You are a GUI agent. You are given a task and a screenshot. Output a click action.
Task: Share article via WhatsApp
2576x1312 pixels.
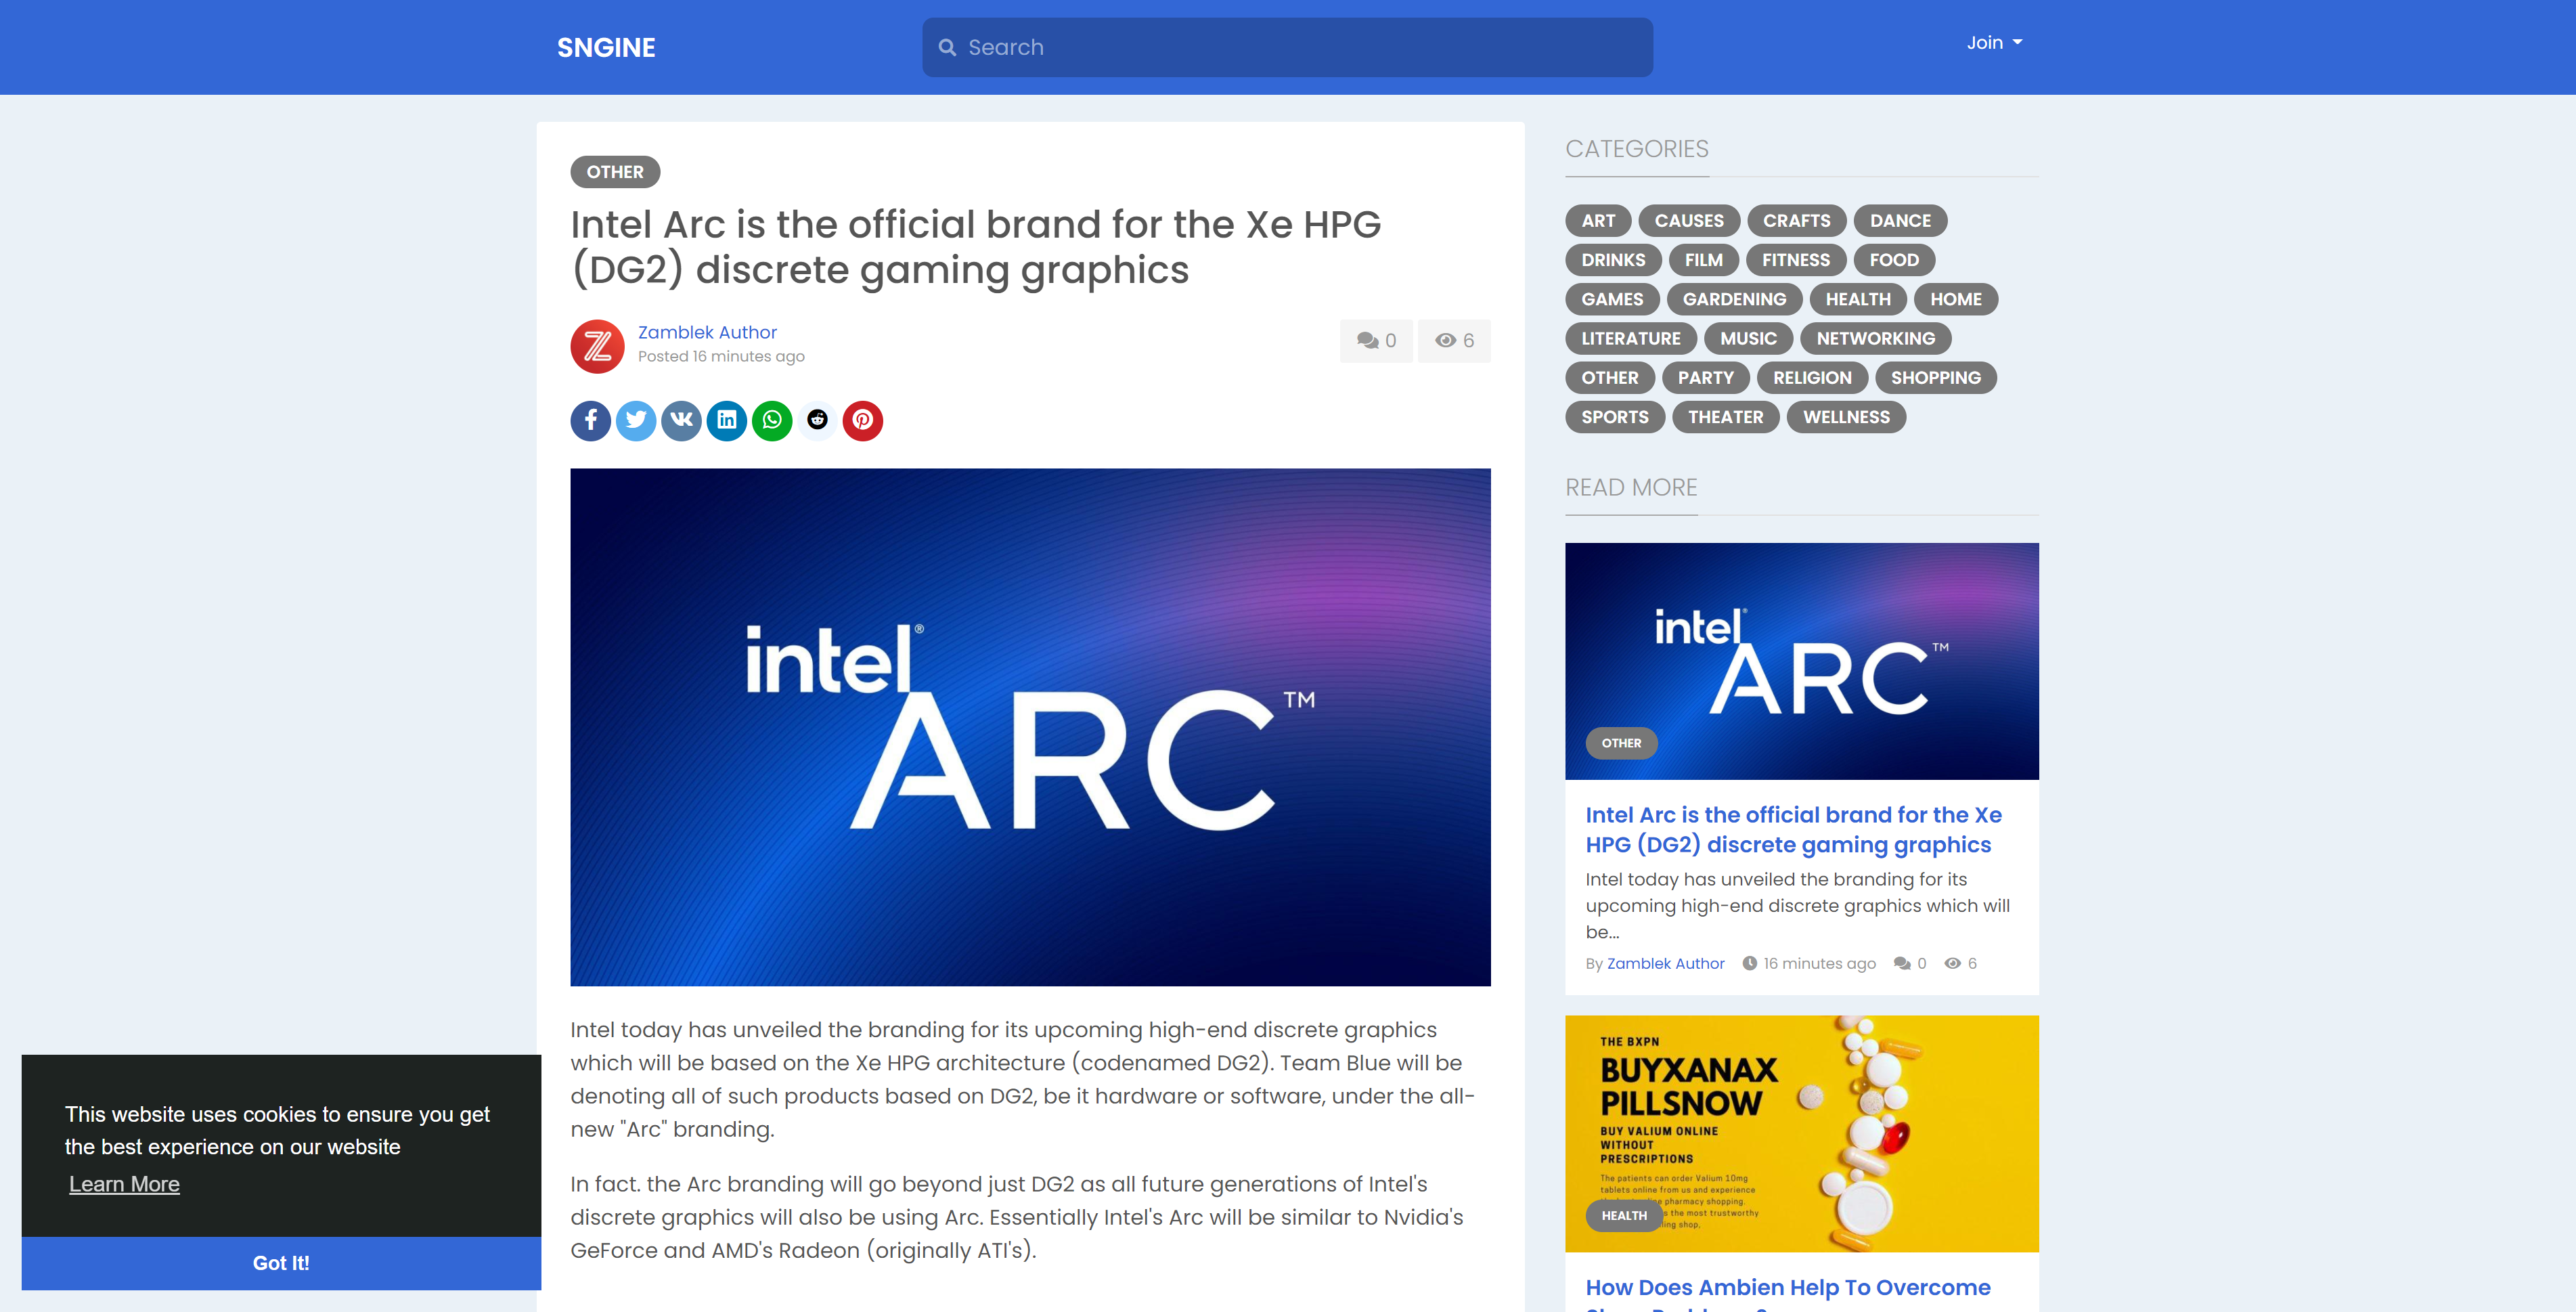coord(772,420)
